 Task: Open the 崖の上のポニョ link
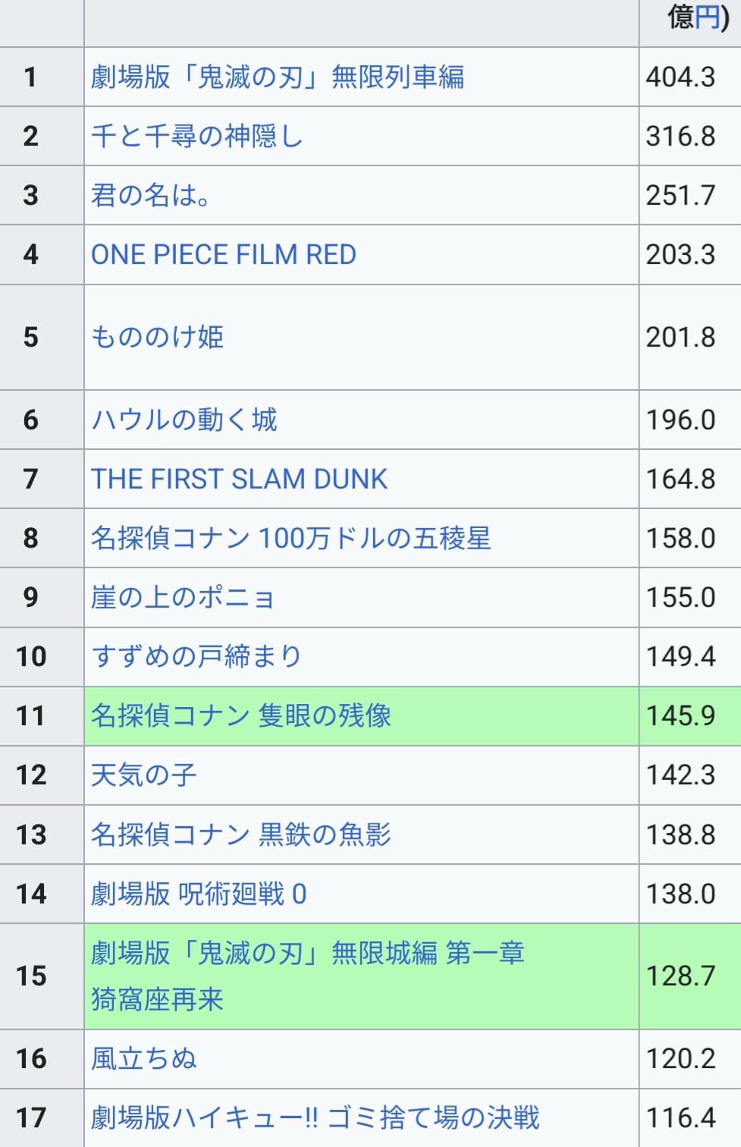pos(183,597)
